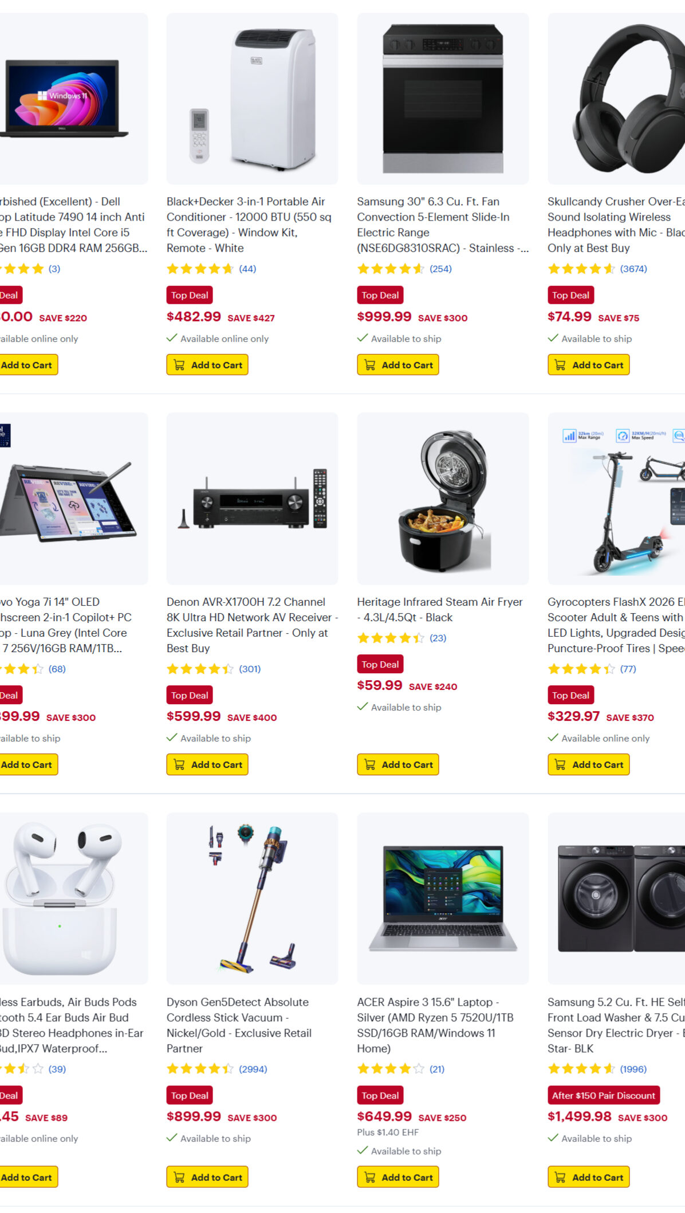Open the 2994 reviews for Dyson vacuum
This screenshot has height=1213, width=685.
[253, 1069]
